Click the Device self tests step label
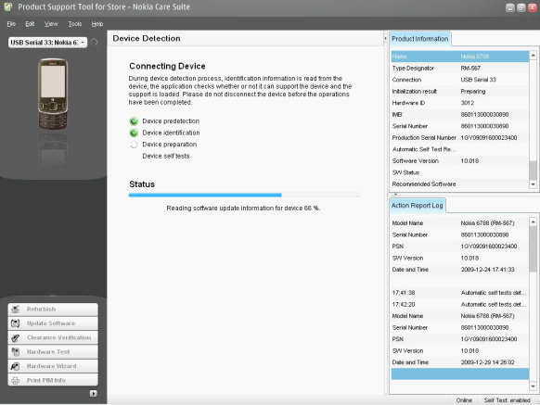The image size is (540, 405). 166,156
